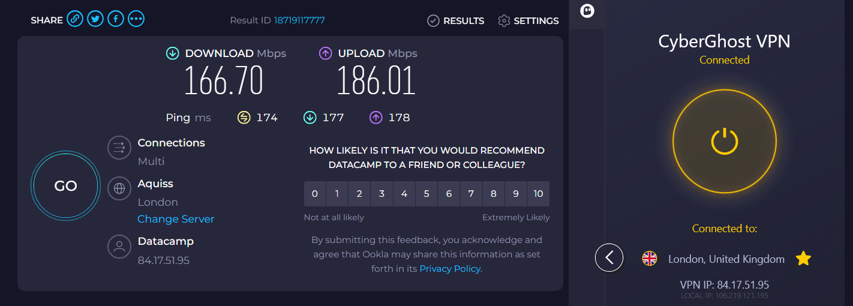Image resolution: width=853 pixels, height=306 pixels.
Task: Click the CyberGhost ghost logo icon
Action: click(x=587, y=11)
